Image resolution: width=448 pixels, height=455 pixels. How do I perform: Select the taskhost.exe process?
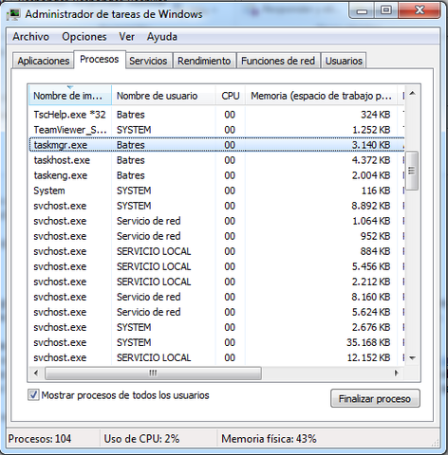pyautogui.click(x=216, y=160)
